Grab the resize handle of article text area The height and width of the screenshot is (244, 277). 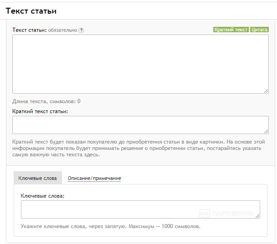click(x=266, y=91)
